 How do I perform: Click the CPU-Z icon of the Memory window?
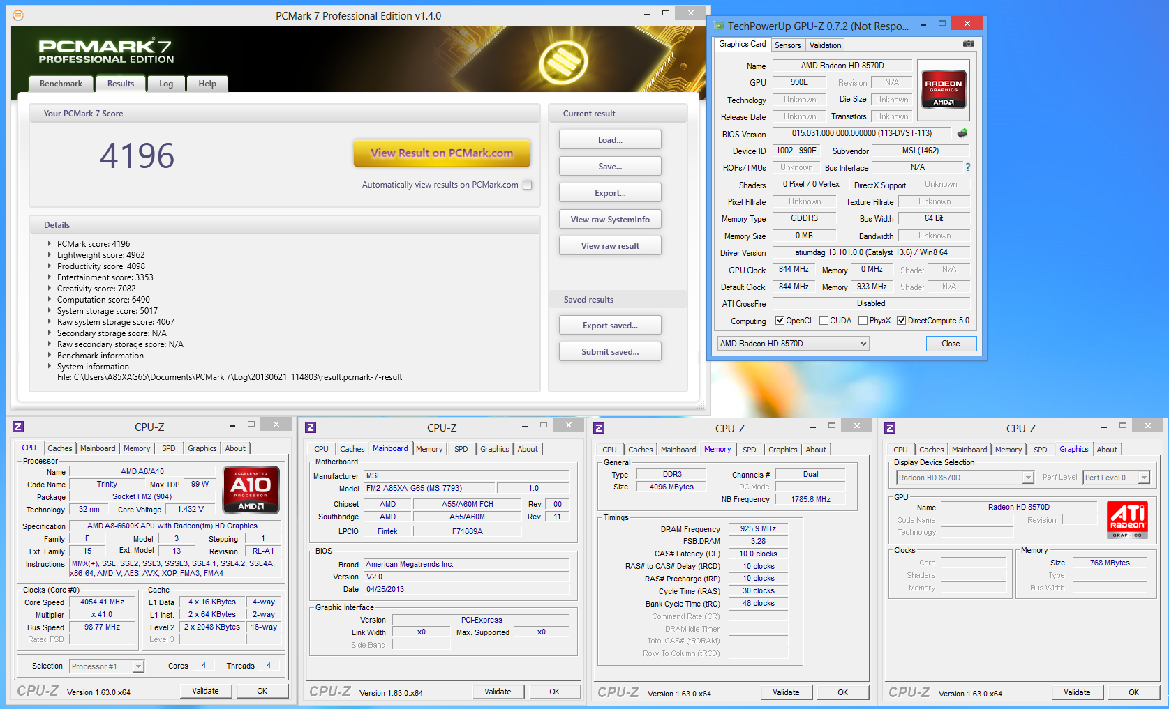click(598, 428)
